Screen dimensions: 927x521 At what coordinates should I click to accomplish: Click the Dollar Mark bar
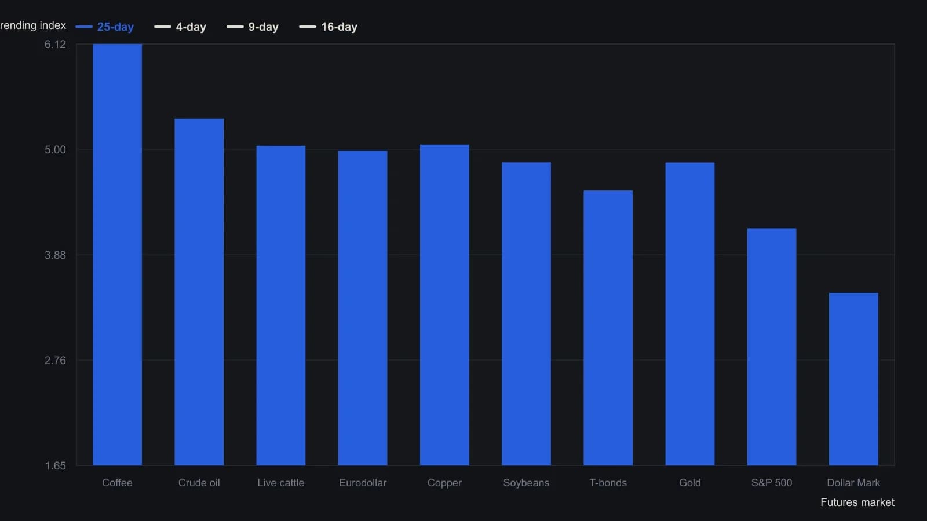[853, 379]
